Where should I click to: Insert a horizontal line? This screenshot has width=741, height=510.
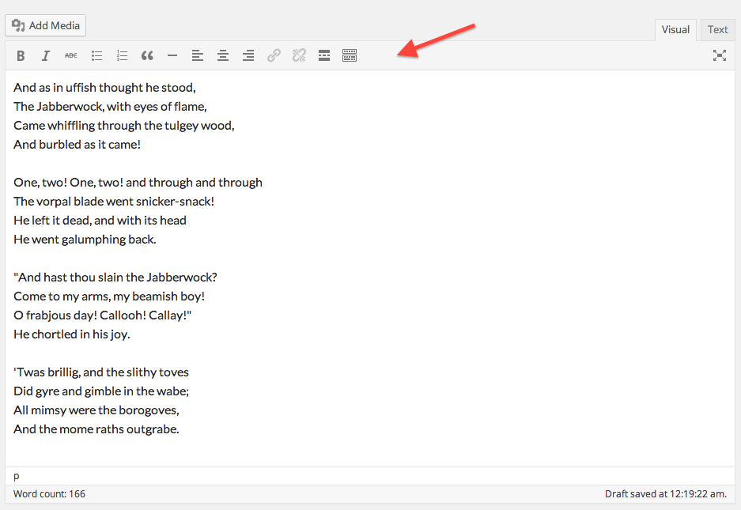pyautogui.click(x=172, y=56)
